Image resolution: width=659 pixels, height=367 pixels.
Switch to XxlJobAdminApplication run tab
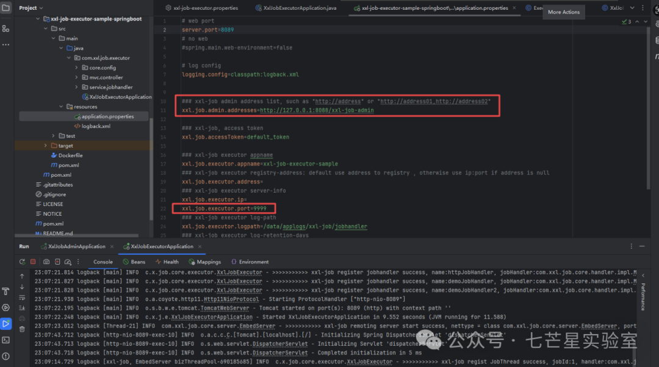[x=73, y=246]
